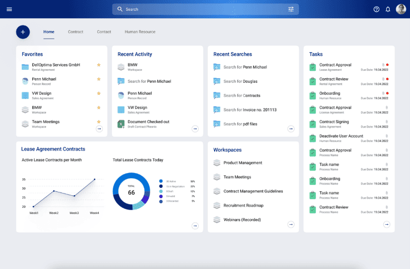Open Recruitment Roadmap workspace

tap(244, 205)
